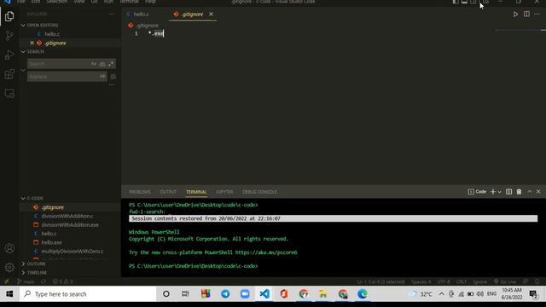Click the main branch status bar item

(26, 281)
